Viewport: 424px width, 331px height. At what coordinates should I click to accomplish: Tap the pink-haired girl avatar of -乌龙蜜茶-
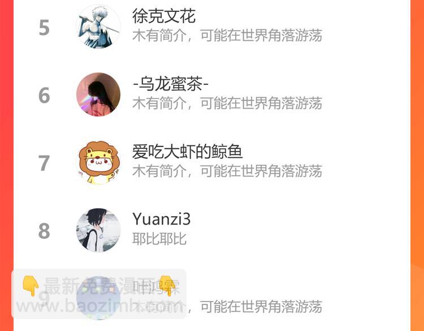[x=98, y=94]
